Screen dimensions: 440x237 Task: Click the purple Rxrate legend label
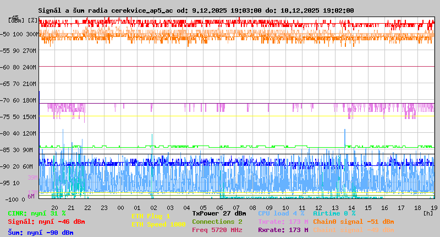283,230
